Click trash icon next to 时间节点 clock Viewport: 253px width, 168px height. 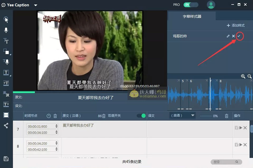coord(55,116)
